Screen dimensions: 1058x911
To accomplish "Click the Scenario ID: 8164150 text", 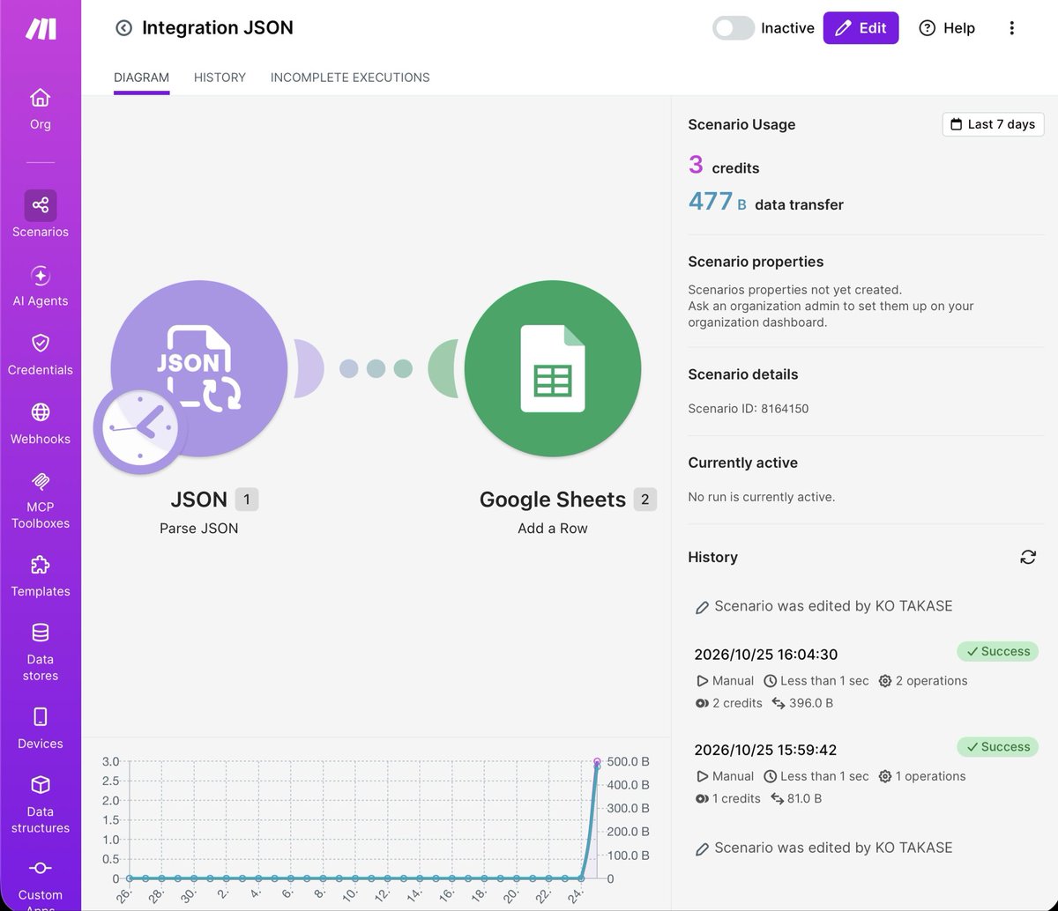I will [748, 409].
